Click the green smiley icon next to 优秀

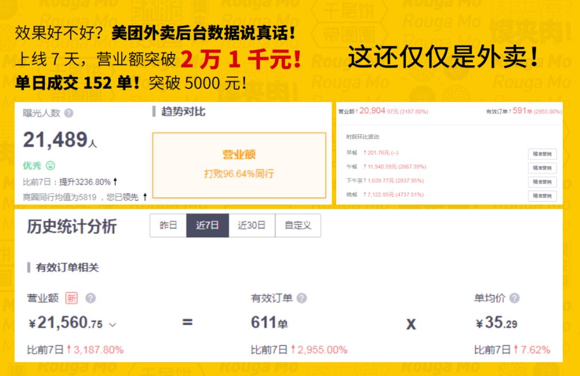(50, 165)
